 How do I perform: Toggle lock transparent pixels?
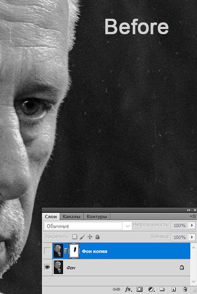(74, 237)
